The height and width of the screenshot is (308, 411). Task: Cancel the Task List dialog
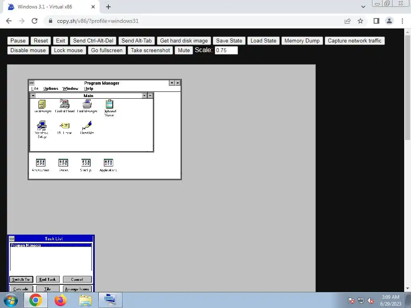click(77, 280)
